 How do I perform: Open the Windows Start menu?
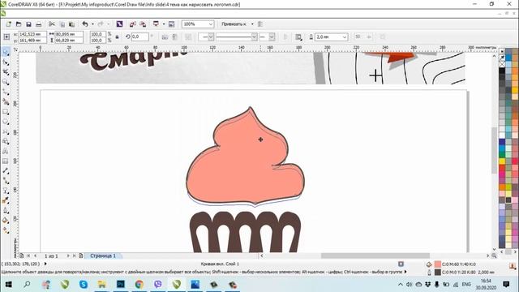(x=9, y=285)
